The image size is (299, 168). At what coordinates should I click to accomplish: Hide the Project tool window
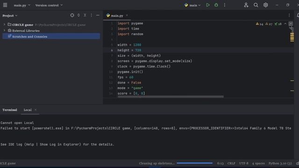coord(98,15)
